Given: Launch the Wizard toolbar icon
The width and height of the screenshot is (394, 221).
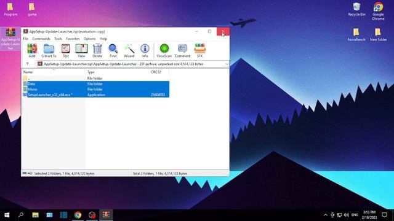Looking at the screenshot, I should (x=129, y=50).
